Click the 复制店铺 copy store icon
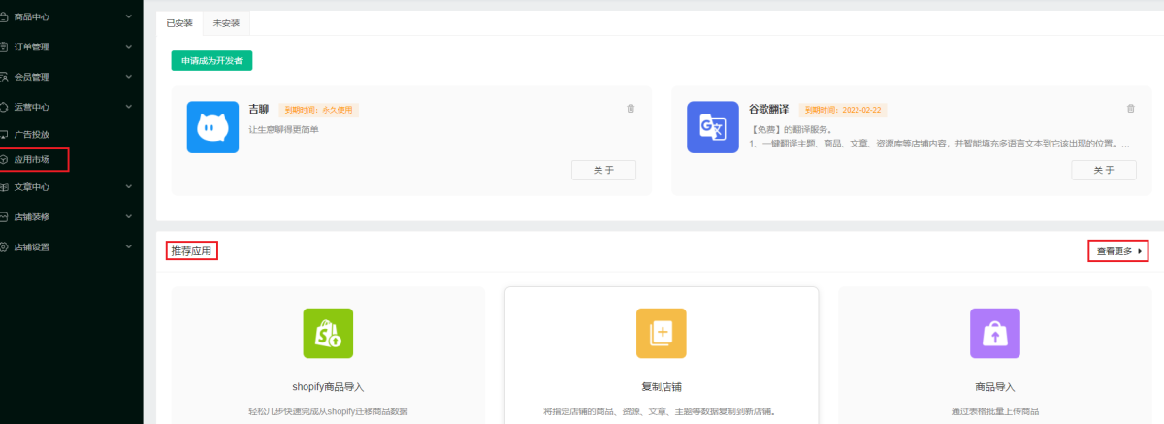 click(661, 334)
